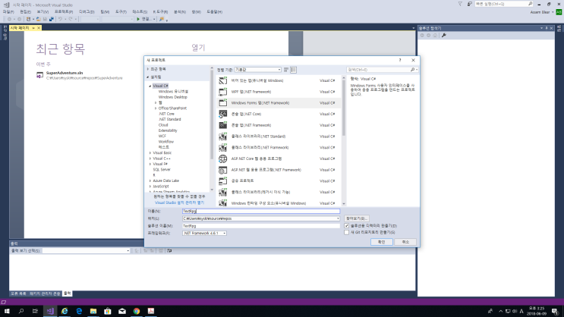Viewport: 564px width, 317px height.
Task: Switch template list to medium icons list view
Action: click(x=295, y=69)
